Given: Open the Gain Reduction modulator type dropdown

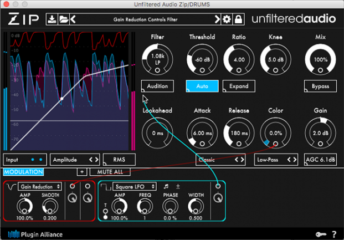Looking at the screenshot, I should (39, 187).
